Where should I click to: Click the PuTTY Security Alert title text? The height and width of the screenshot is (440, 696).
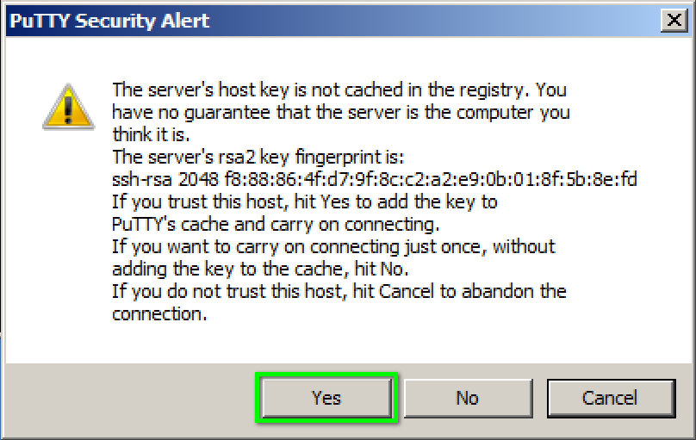pos(109,21)
